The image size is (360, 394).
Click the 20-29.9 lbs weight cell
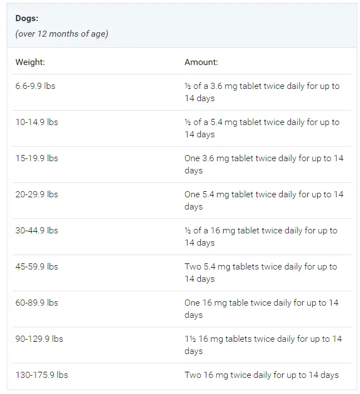pyautogui.click(x=37, y=194)
